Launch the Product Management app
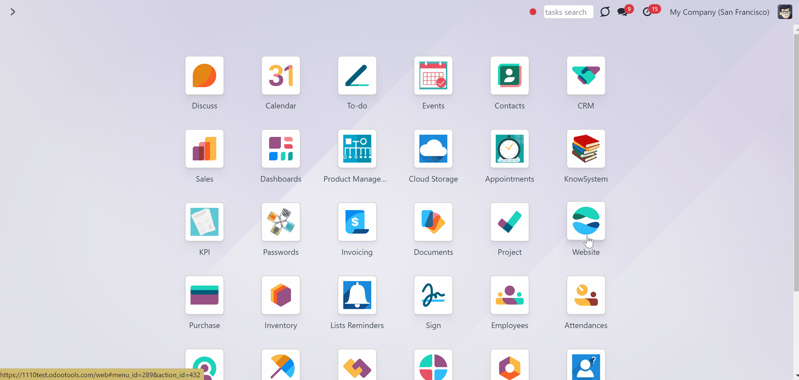This screenshot has width=799, height=380. 357,149
